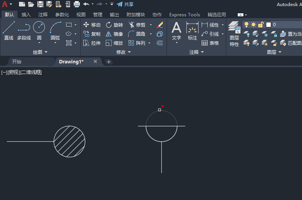This screenshot has height=200, width=302.
Task: Expand the 修改 panel dropdown
Action: [129, 52]
